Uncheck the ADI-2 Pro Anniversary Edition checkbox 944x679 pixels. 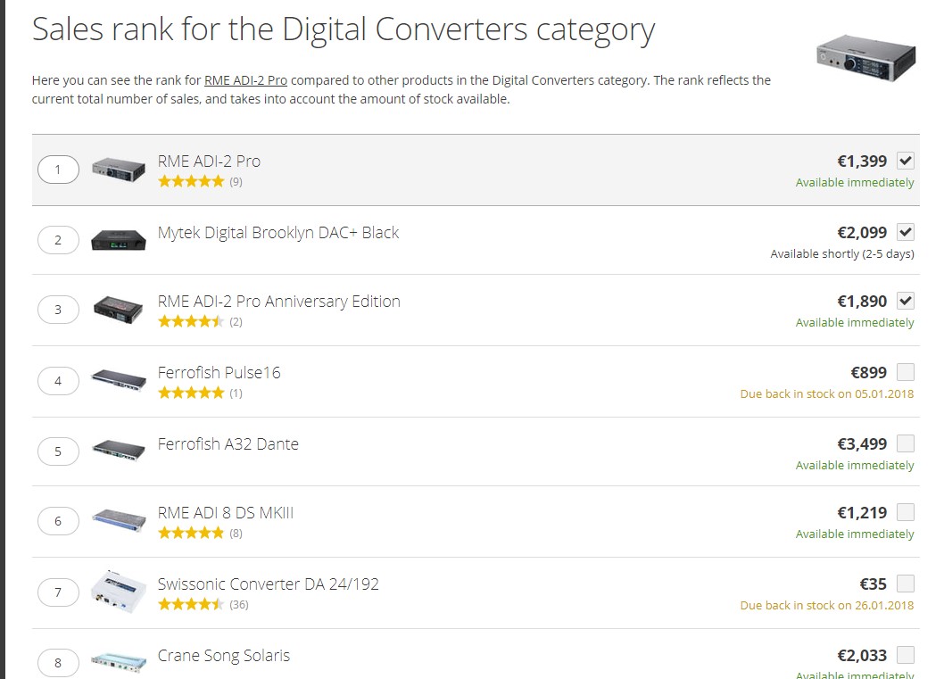pyautogui.click(x=906, y=301)
